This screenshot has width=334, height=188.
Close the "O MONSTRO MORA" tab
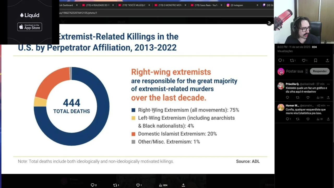(x=185, y=5)
